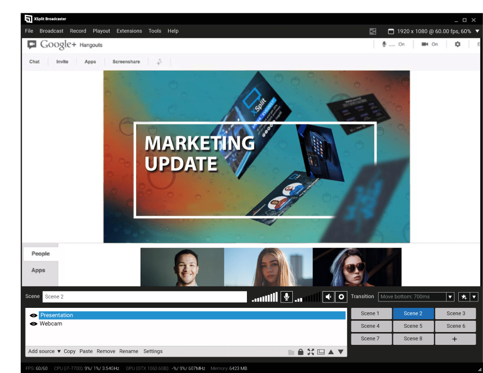The image size is (483, 373).
Task: Select the active Scene 2 button
Action: pyautogui.click(x=413, y=313)
